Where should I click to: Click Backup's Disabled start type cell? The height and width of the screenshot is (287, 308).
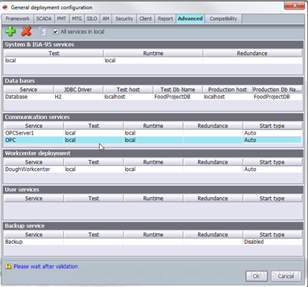272,242
